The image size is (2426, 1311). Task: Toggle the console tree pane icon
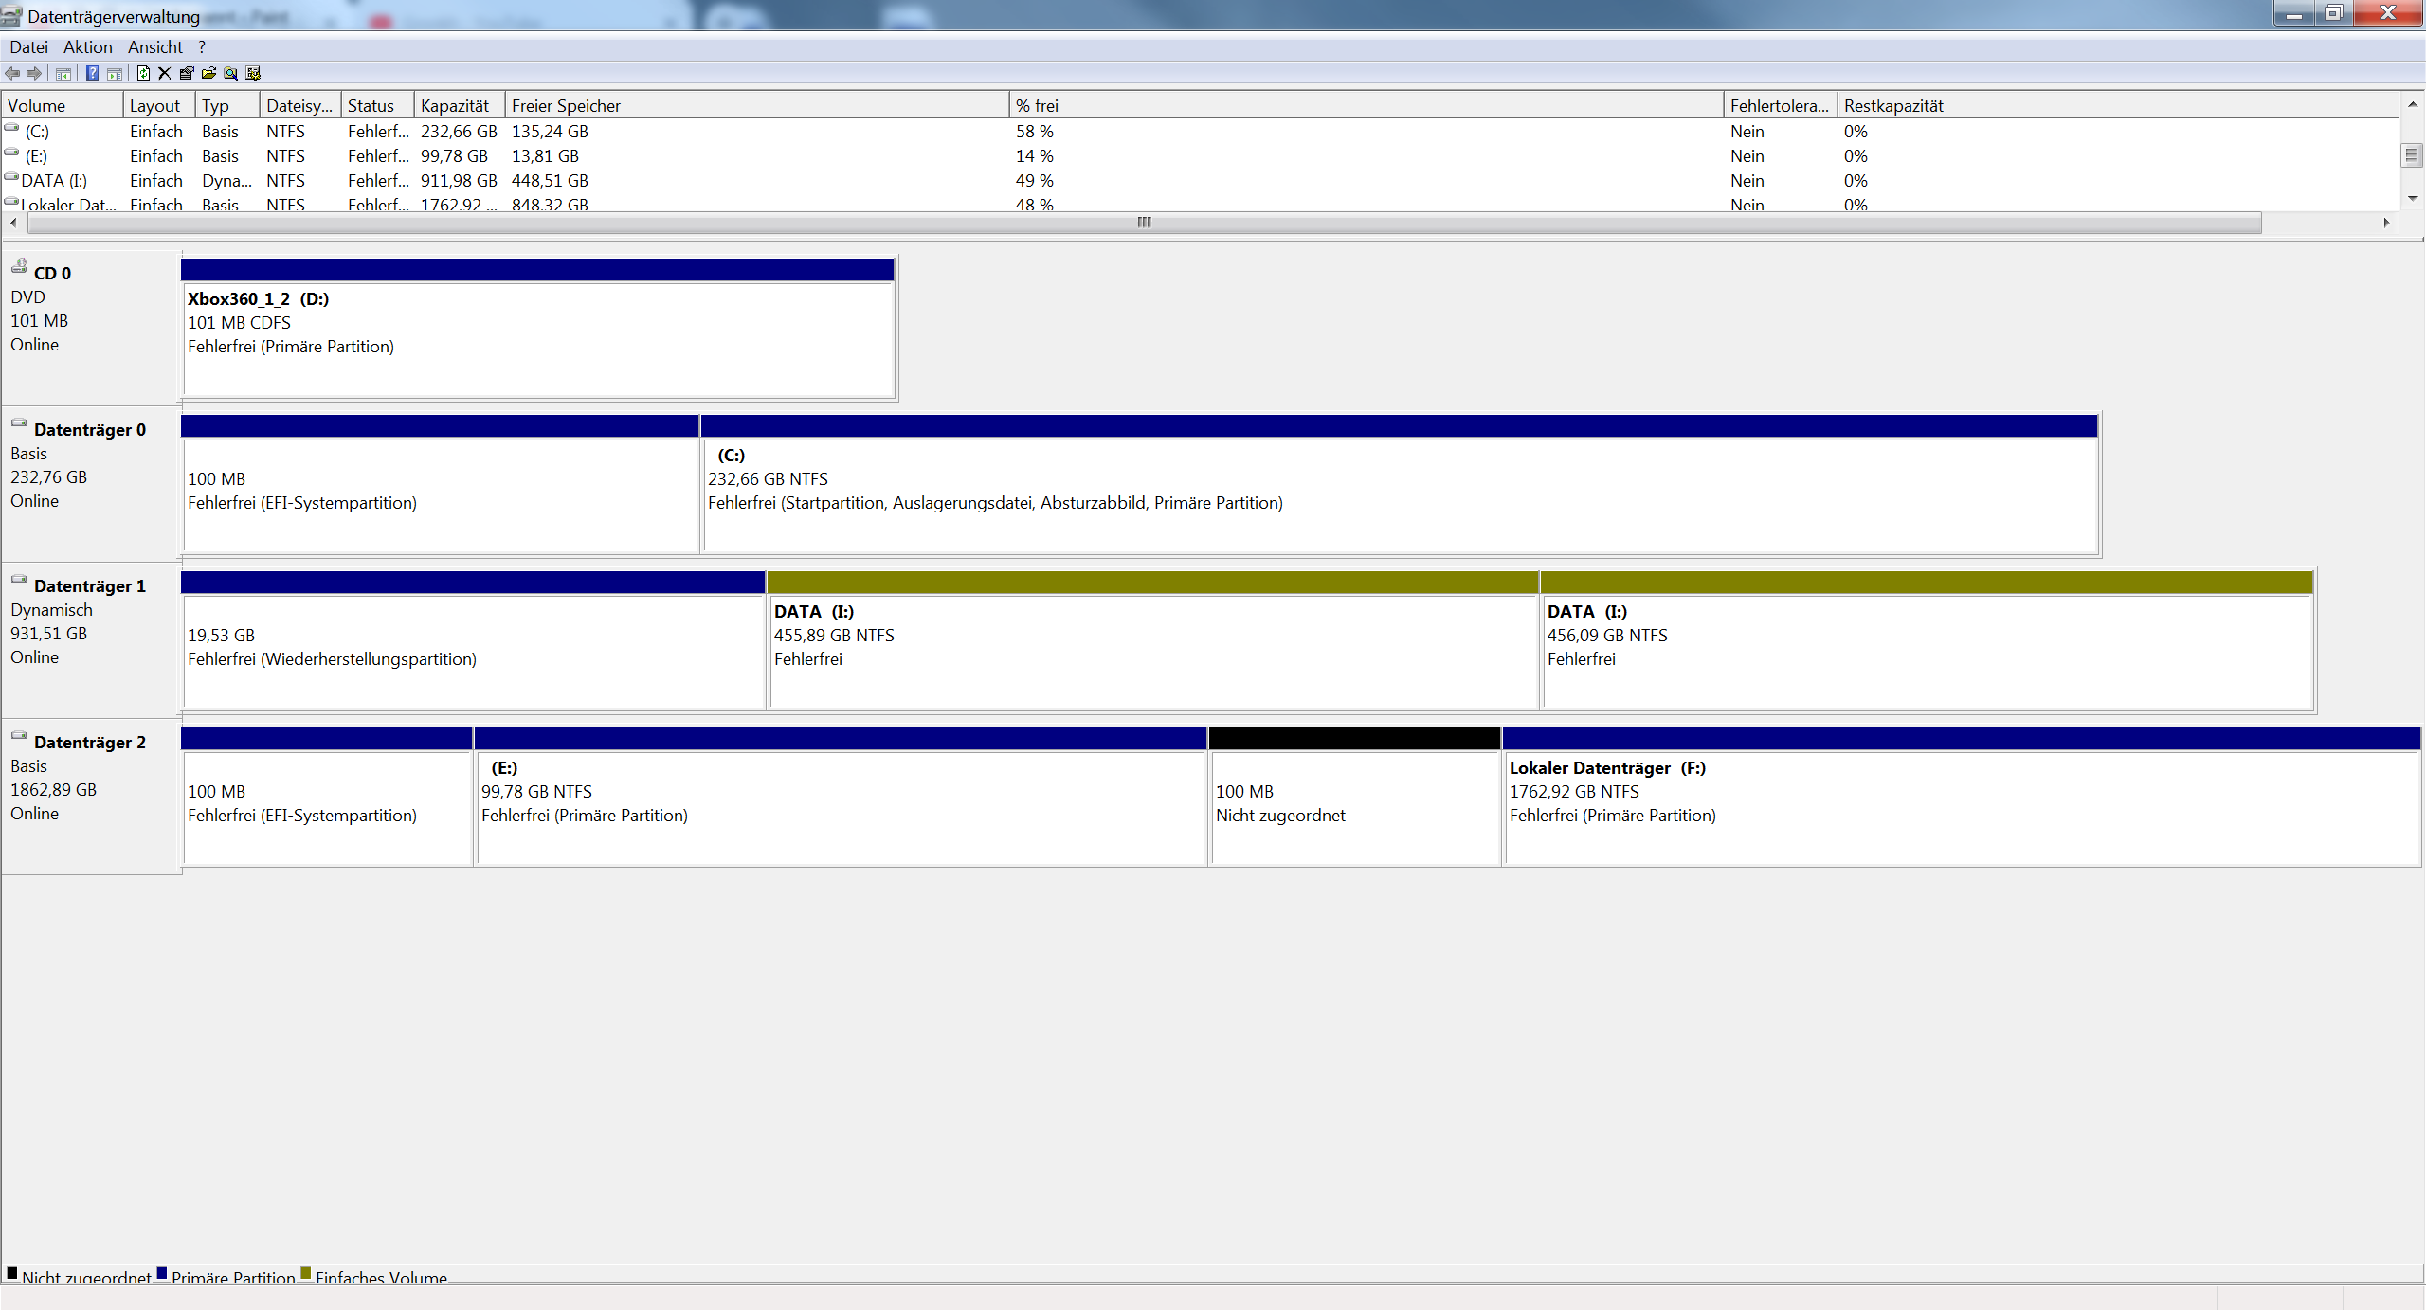point(63,73)
